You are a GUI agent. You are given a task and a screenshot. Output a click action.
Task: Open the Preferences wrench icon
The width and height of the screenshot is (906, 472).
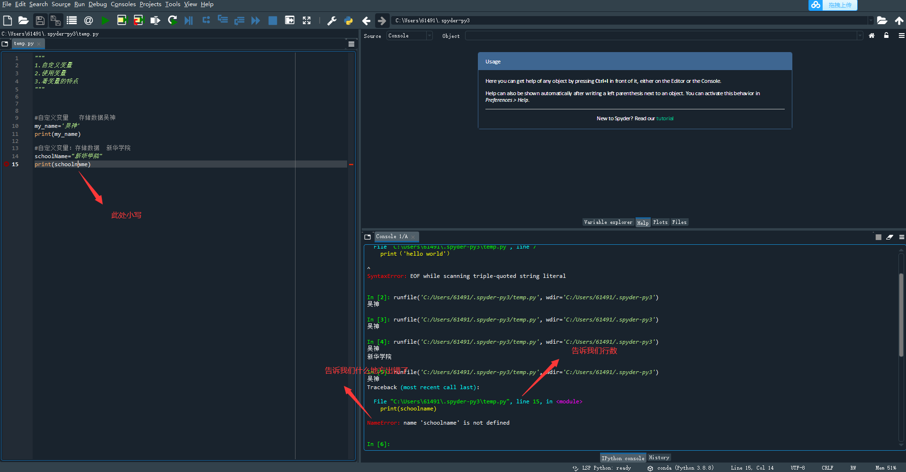tap(332, 20)
